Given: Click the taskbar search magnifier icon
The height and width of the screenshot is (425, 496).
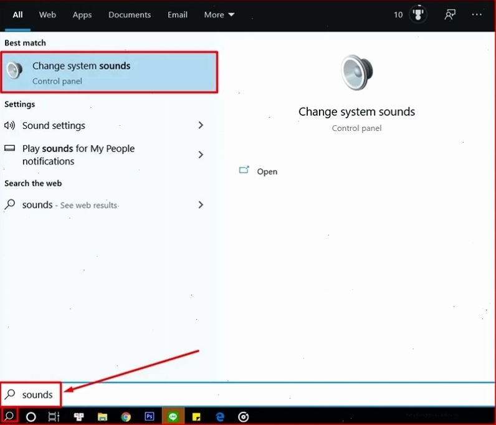Looking at the screenshot, I should pos(9,416).
